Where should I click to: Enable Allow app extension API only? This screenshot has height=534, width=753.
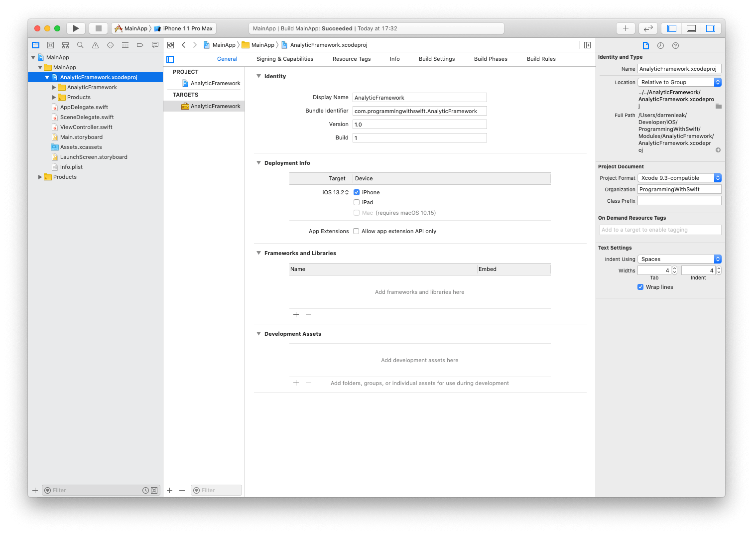click(x=356, y=231)
